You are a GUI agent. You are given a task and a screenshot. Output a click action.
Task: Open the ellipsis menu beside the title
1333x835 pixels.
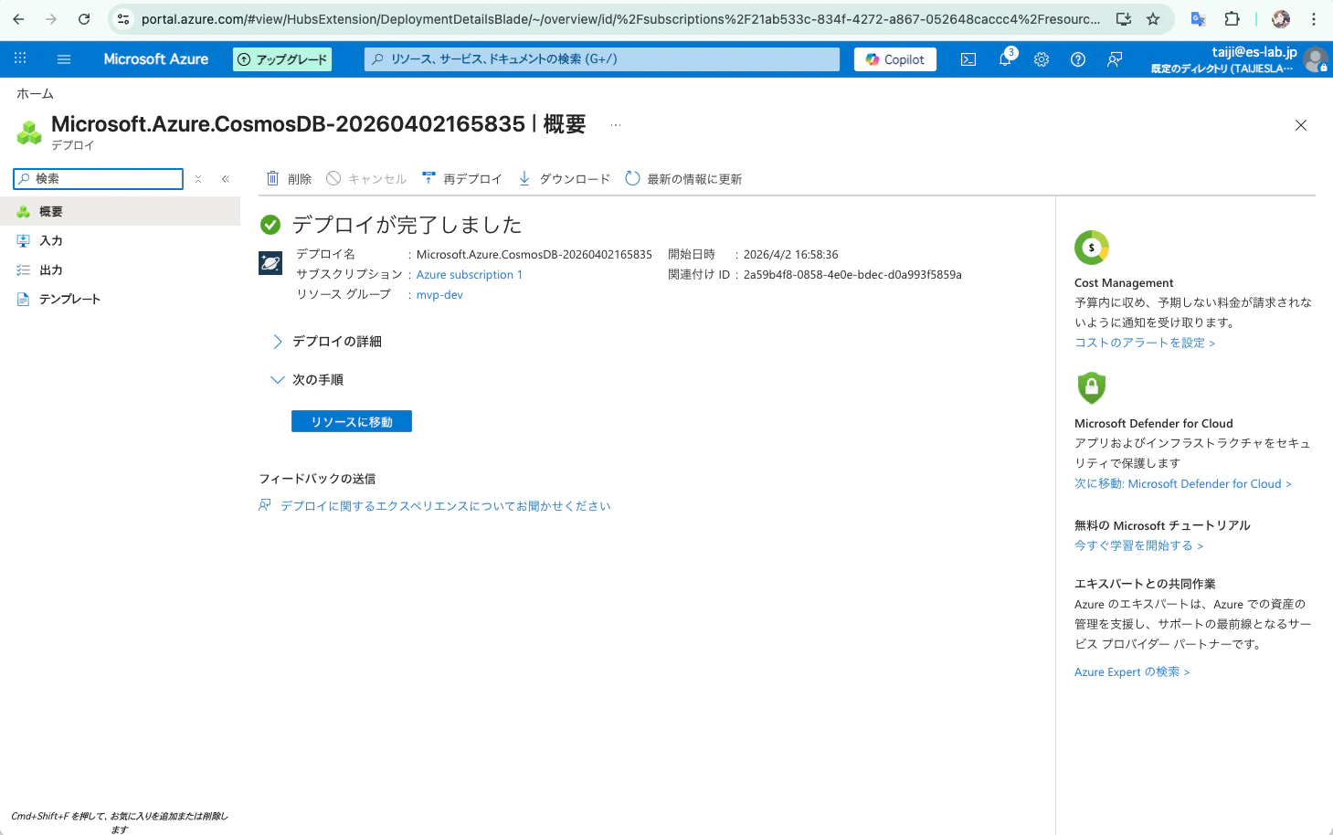tap(616, 125)
